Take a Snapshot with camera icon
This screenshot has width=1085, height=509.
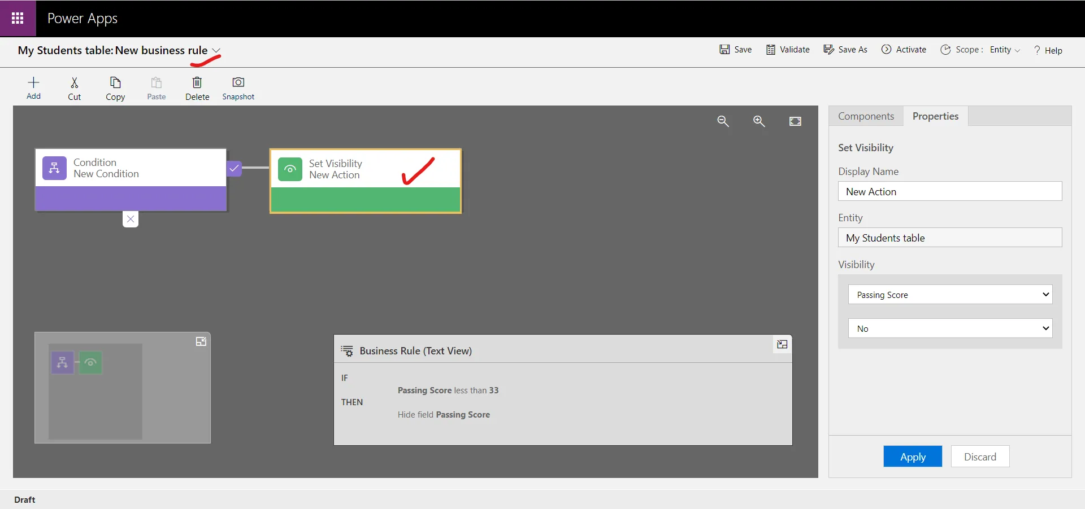tap(238, 83)
